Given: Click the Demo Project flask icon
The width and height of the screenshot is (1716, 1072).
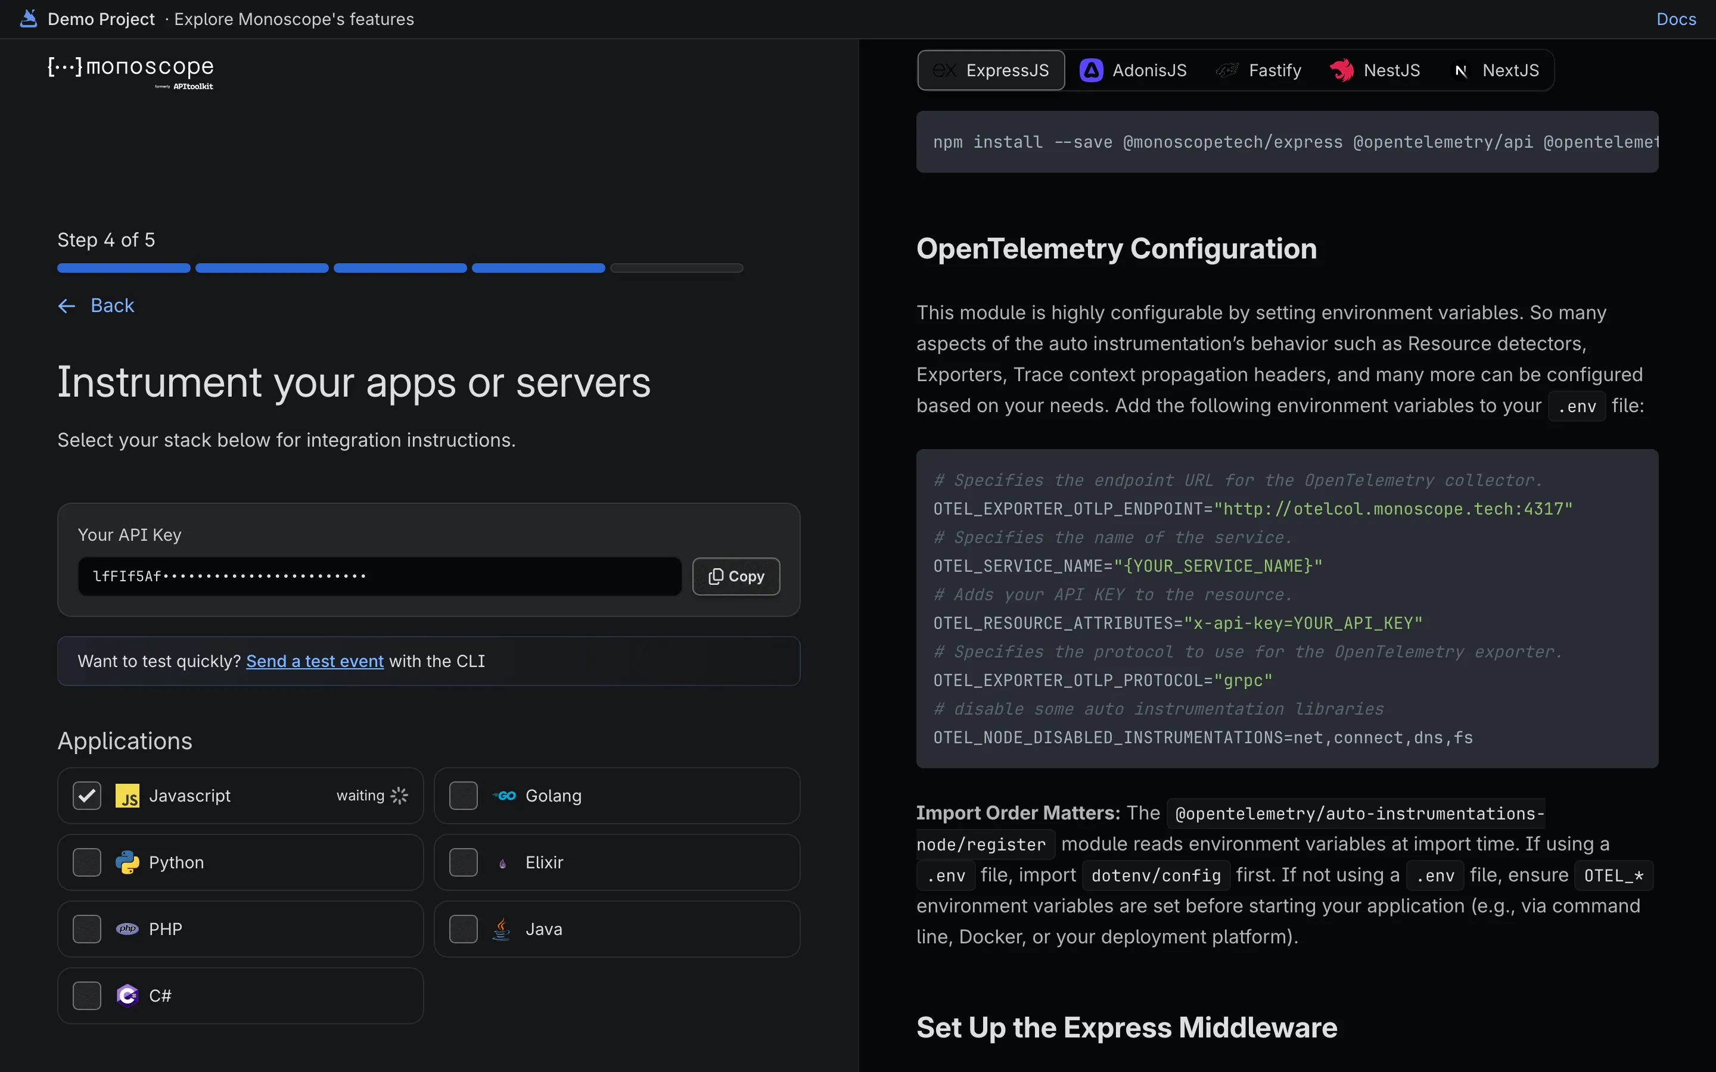Looking at the screenshot, I should click(29, 18).
